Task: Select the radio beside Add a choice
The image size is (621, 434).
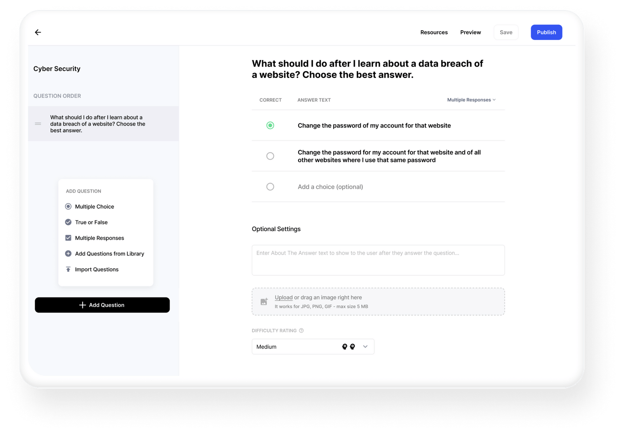Action: pyautogui.click(x=270, y=187)
